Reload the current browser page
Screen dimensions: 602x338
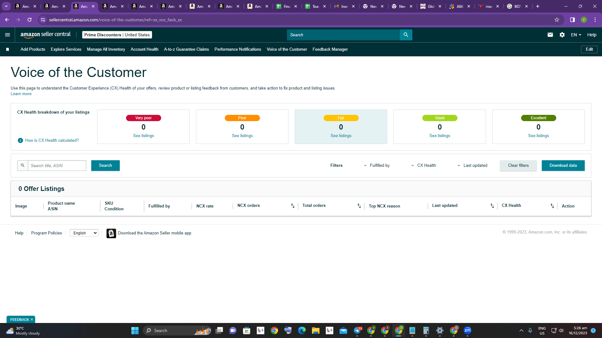tap(29, 20)
